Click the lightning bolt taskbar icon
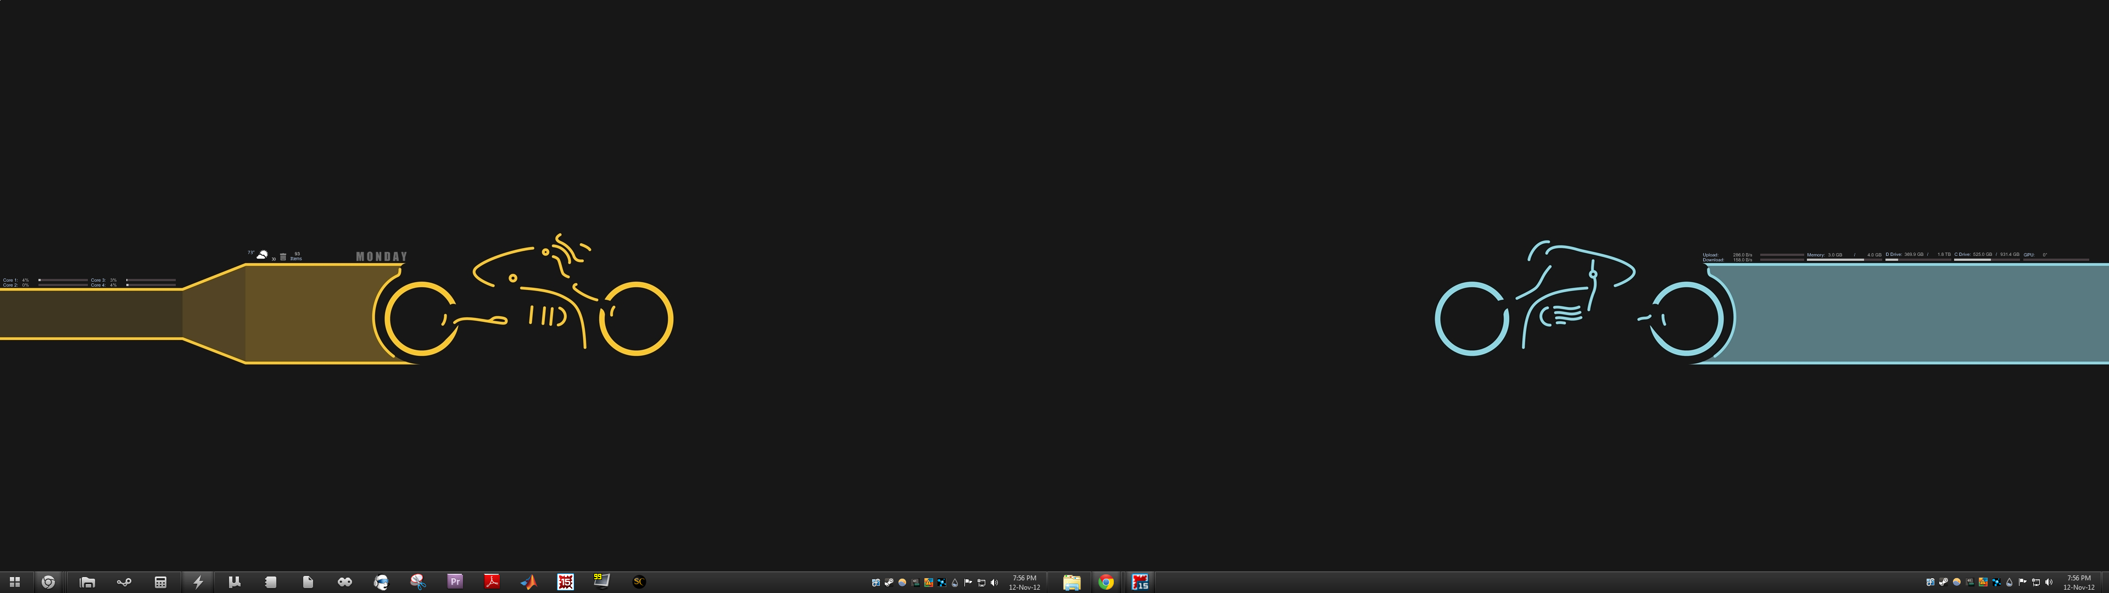This screenshot has height=593, width=2109. [197, 583]
